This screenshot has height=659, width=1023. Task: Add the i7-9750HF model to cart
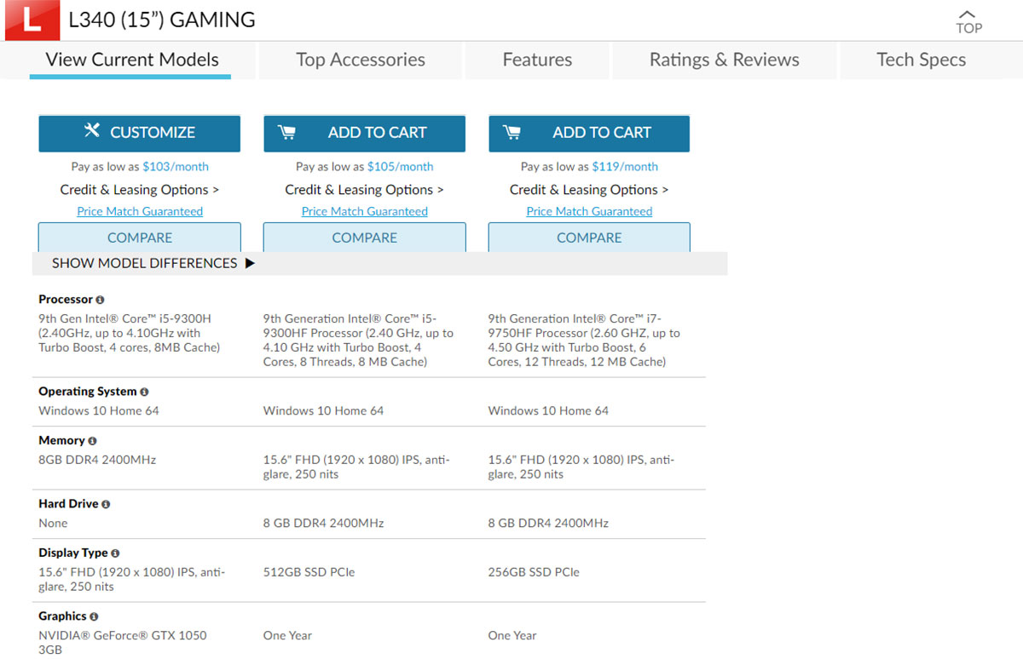(x=589, y=133)
